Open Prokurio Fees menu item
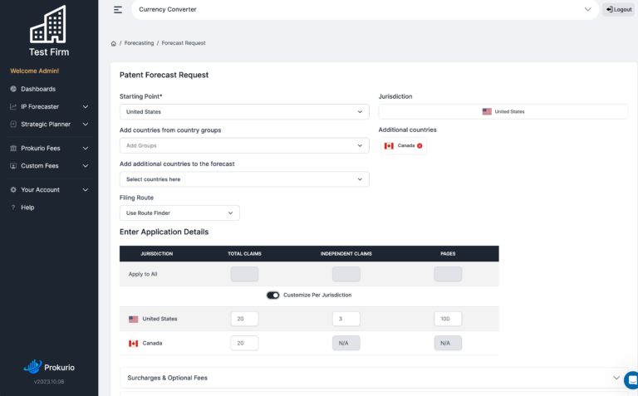This screenshot has height=396, width=638. [x=40, y=148]
